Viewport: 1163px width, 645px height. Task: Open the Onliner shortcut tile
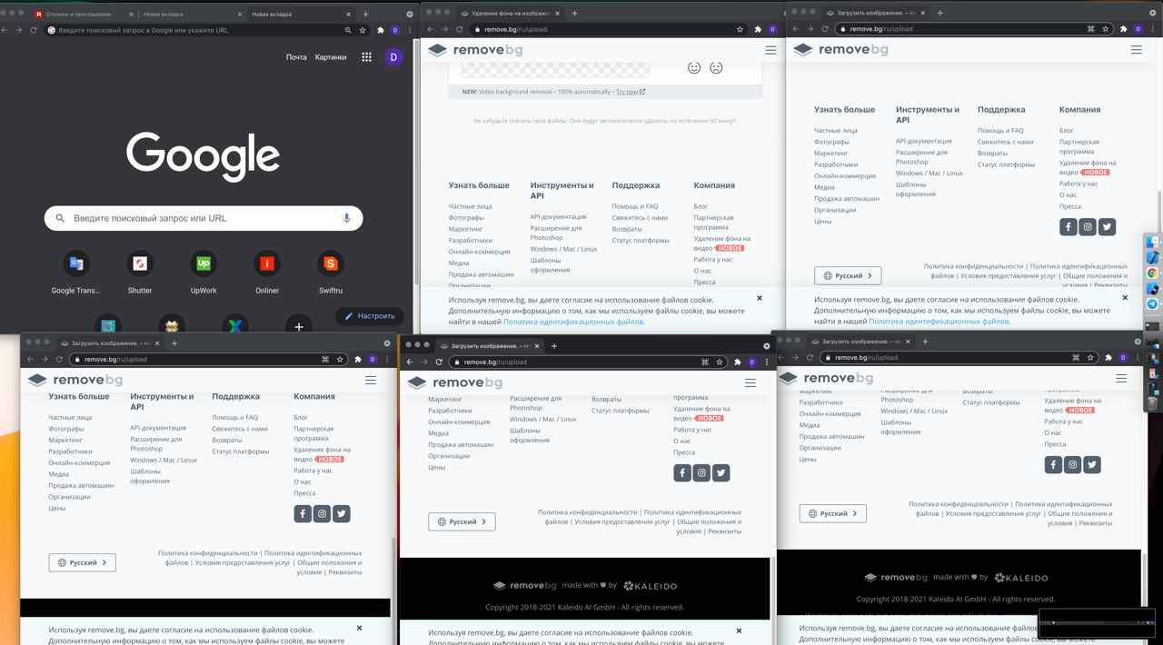point(267,263)
